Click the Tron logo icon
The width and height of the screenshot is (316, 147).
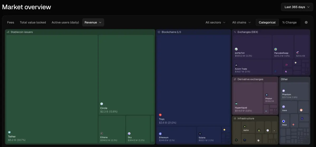coord(161,115)
